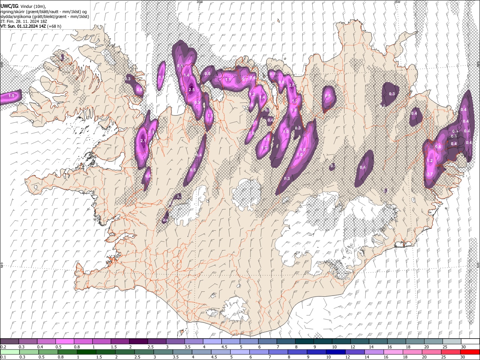Select upper legend swatch between 8 and 9
Viewport: 480px width, 360px height.
tap(304, 342)
